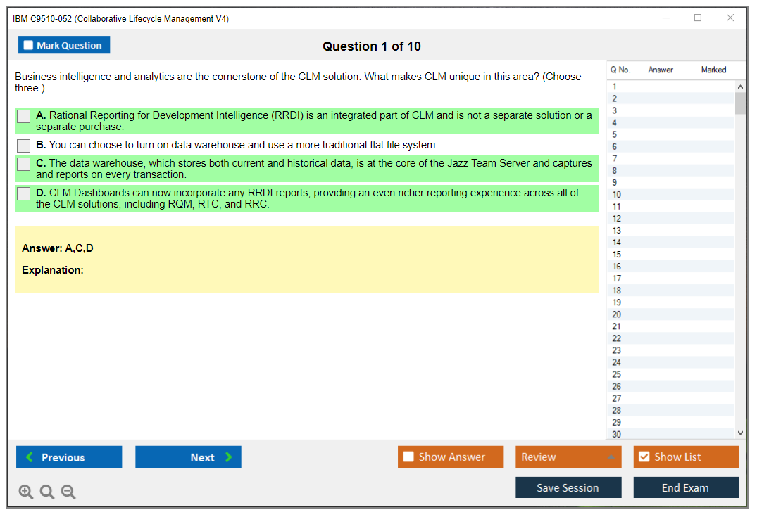Jump to question 25 in the list
This screenshot has width=757, height=517.
tap(617, 374)
